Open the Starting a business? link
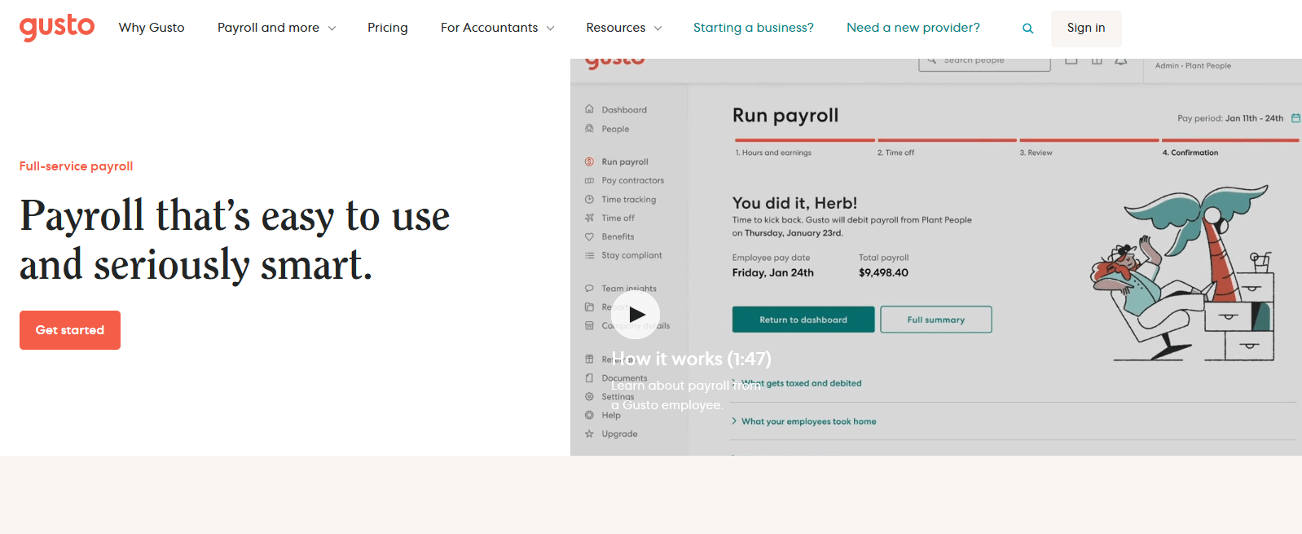Screen dimensions: 1302x534 [x=754, y=28]
